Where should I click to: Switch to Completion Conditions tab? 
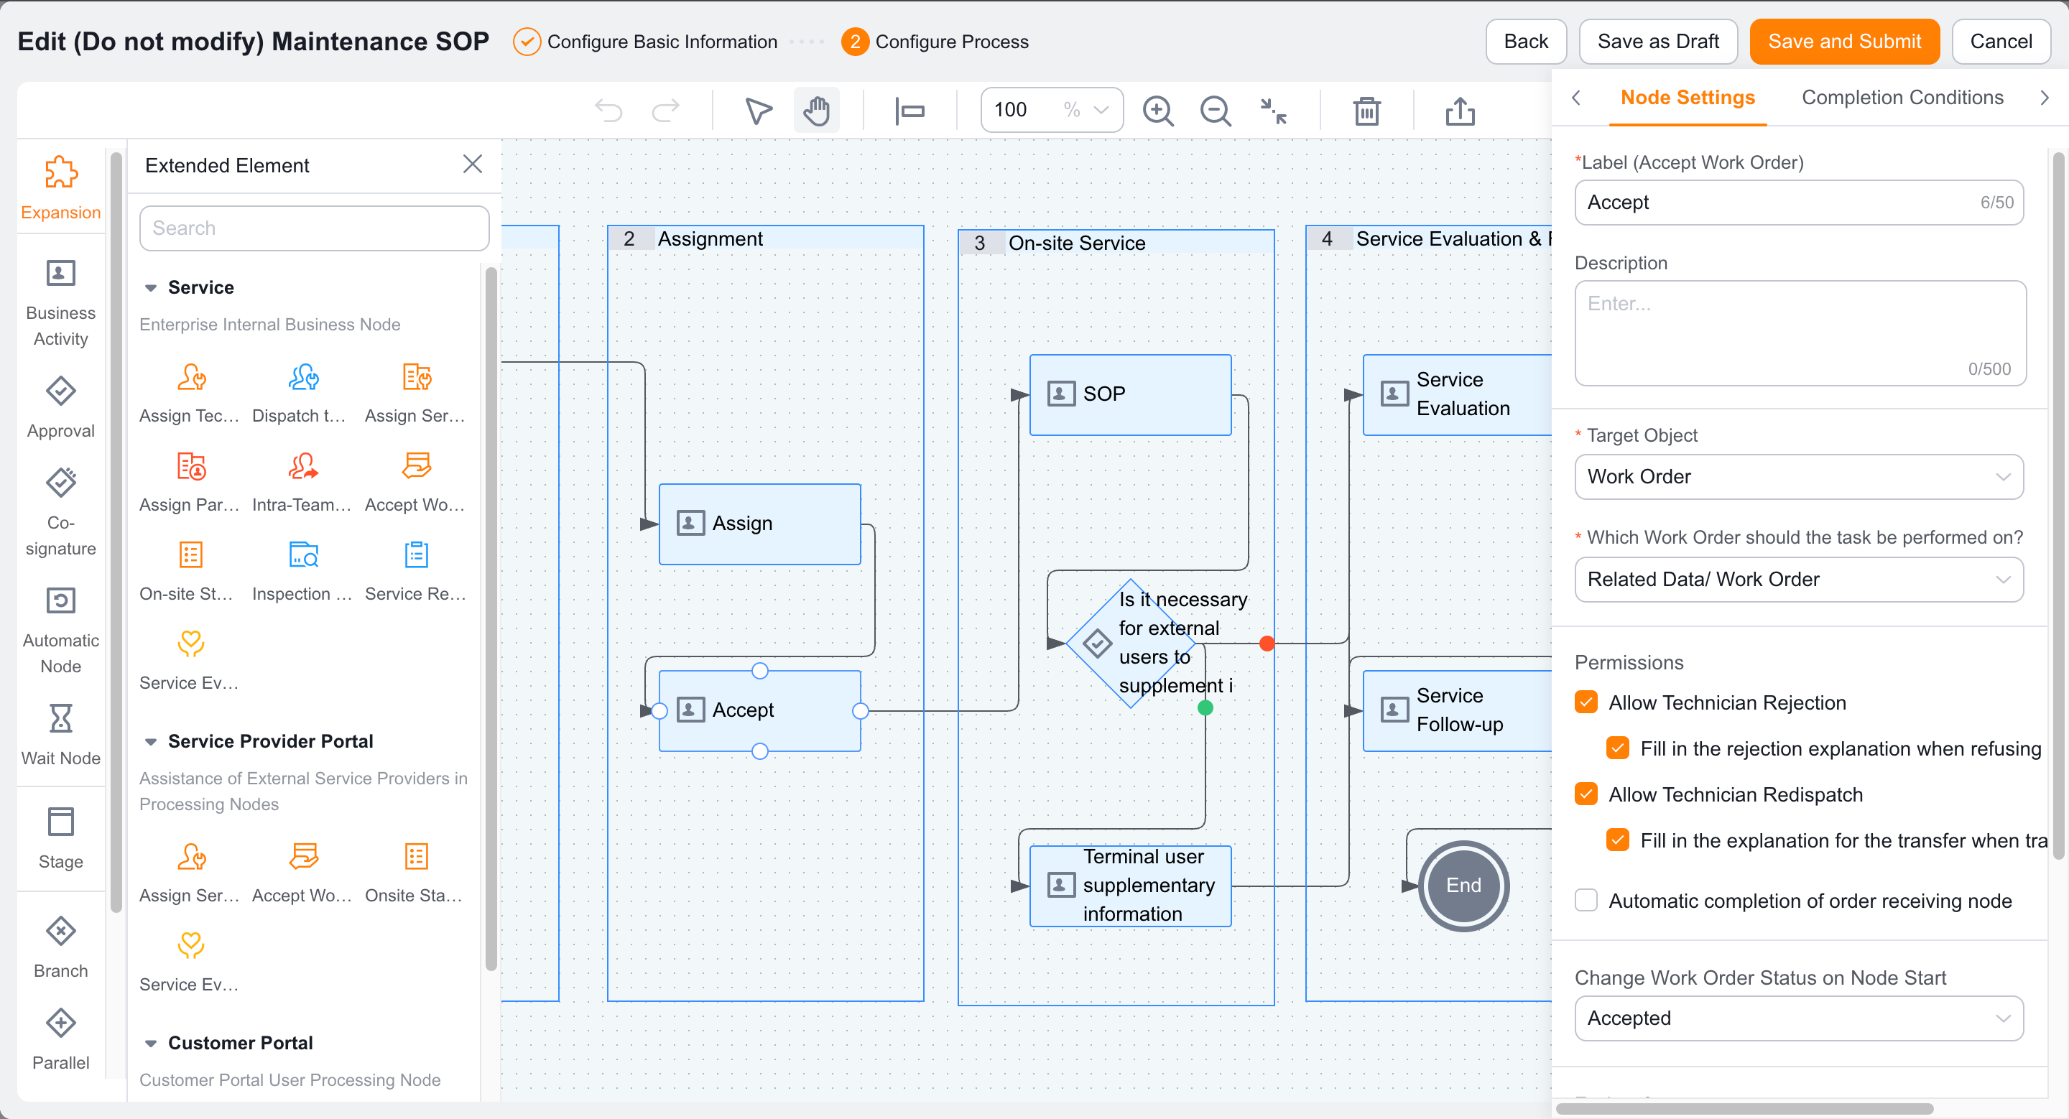(1902, 98)
